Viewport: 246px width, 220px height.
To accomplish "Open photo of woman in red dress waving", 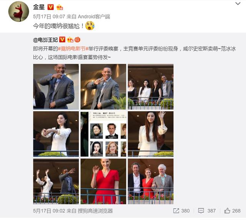I will [x=103, y=182].
